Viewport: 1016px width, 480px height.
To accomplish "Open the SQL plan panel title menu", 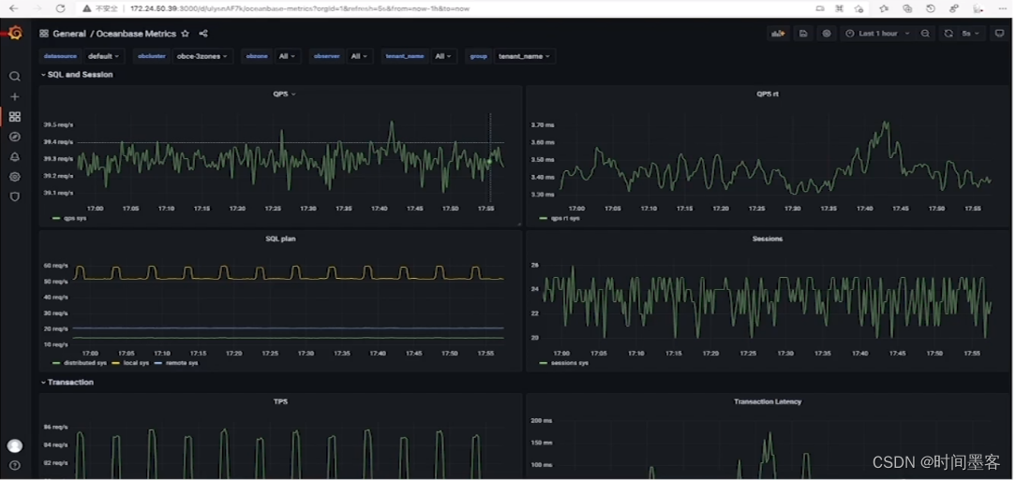I will [x=280, y=239].
